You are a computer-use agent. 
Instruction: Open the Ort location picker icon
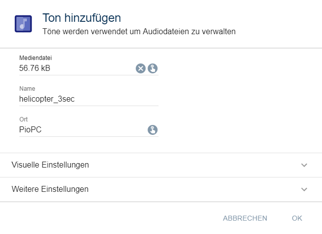(153, 130)
